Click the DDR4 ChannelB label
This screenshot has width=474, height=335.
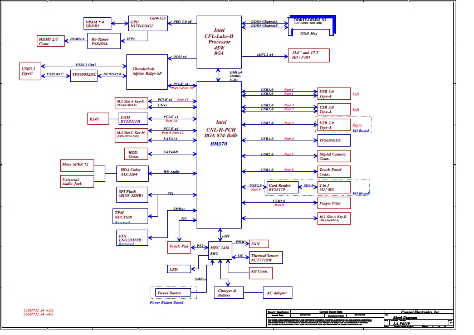point(264,26)
